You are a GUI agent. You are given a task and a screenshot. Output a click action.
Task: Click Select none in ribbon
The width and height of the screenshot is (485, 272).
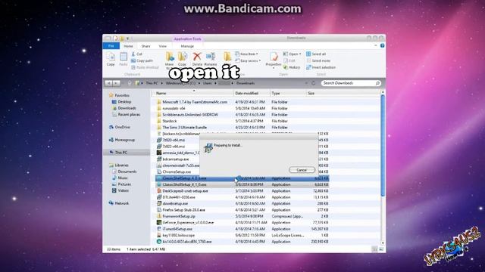[318, 60]
